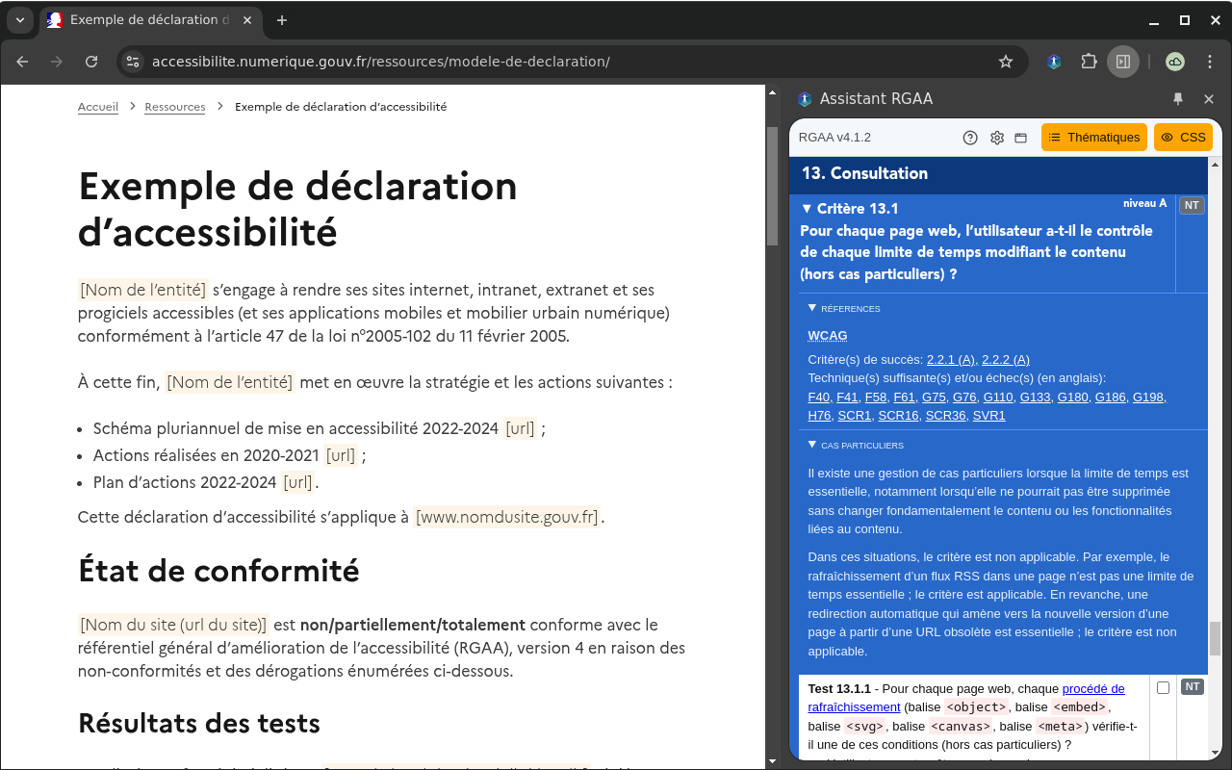Open the help icon in RGAA panel
This screenshot has width=1232, height=770.
point(970,138)
